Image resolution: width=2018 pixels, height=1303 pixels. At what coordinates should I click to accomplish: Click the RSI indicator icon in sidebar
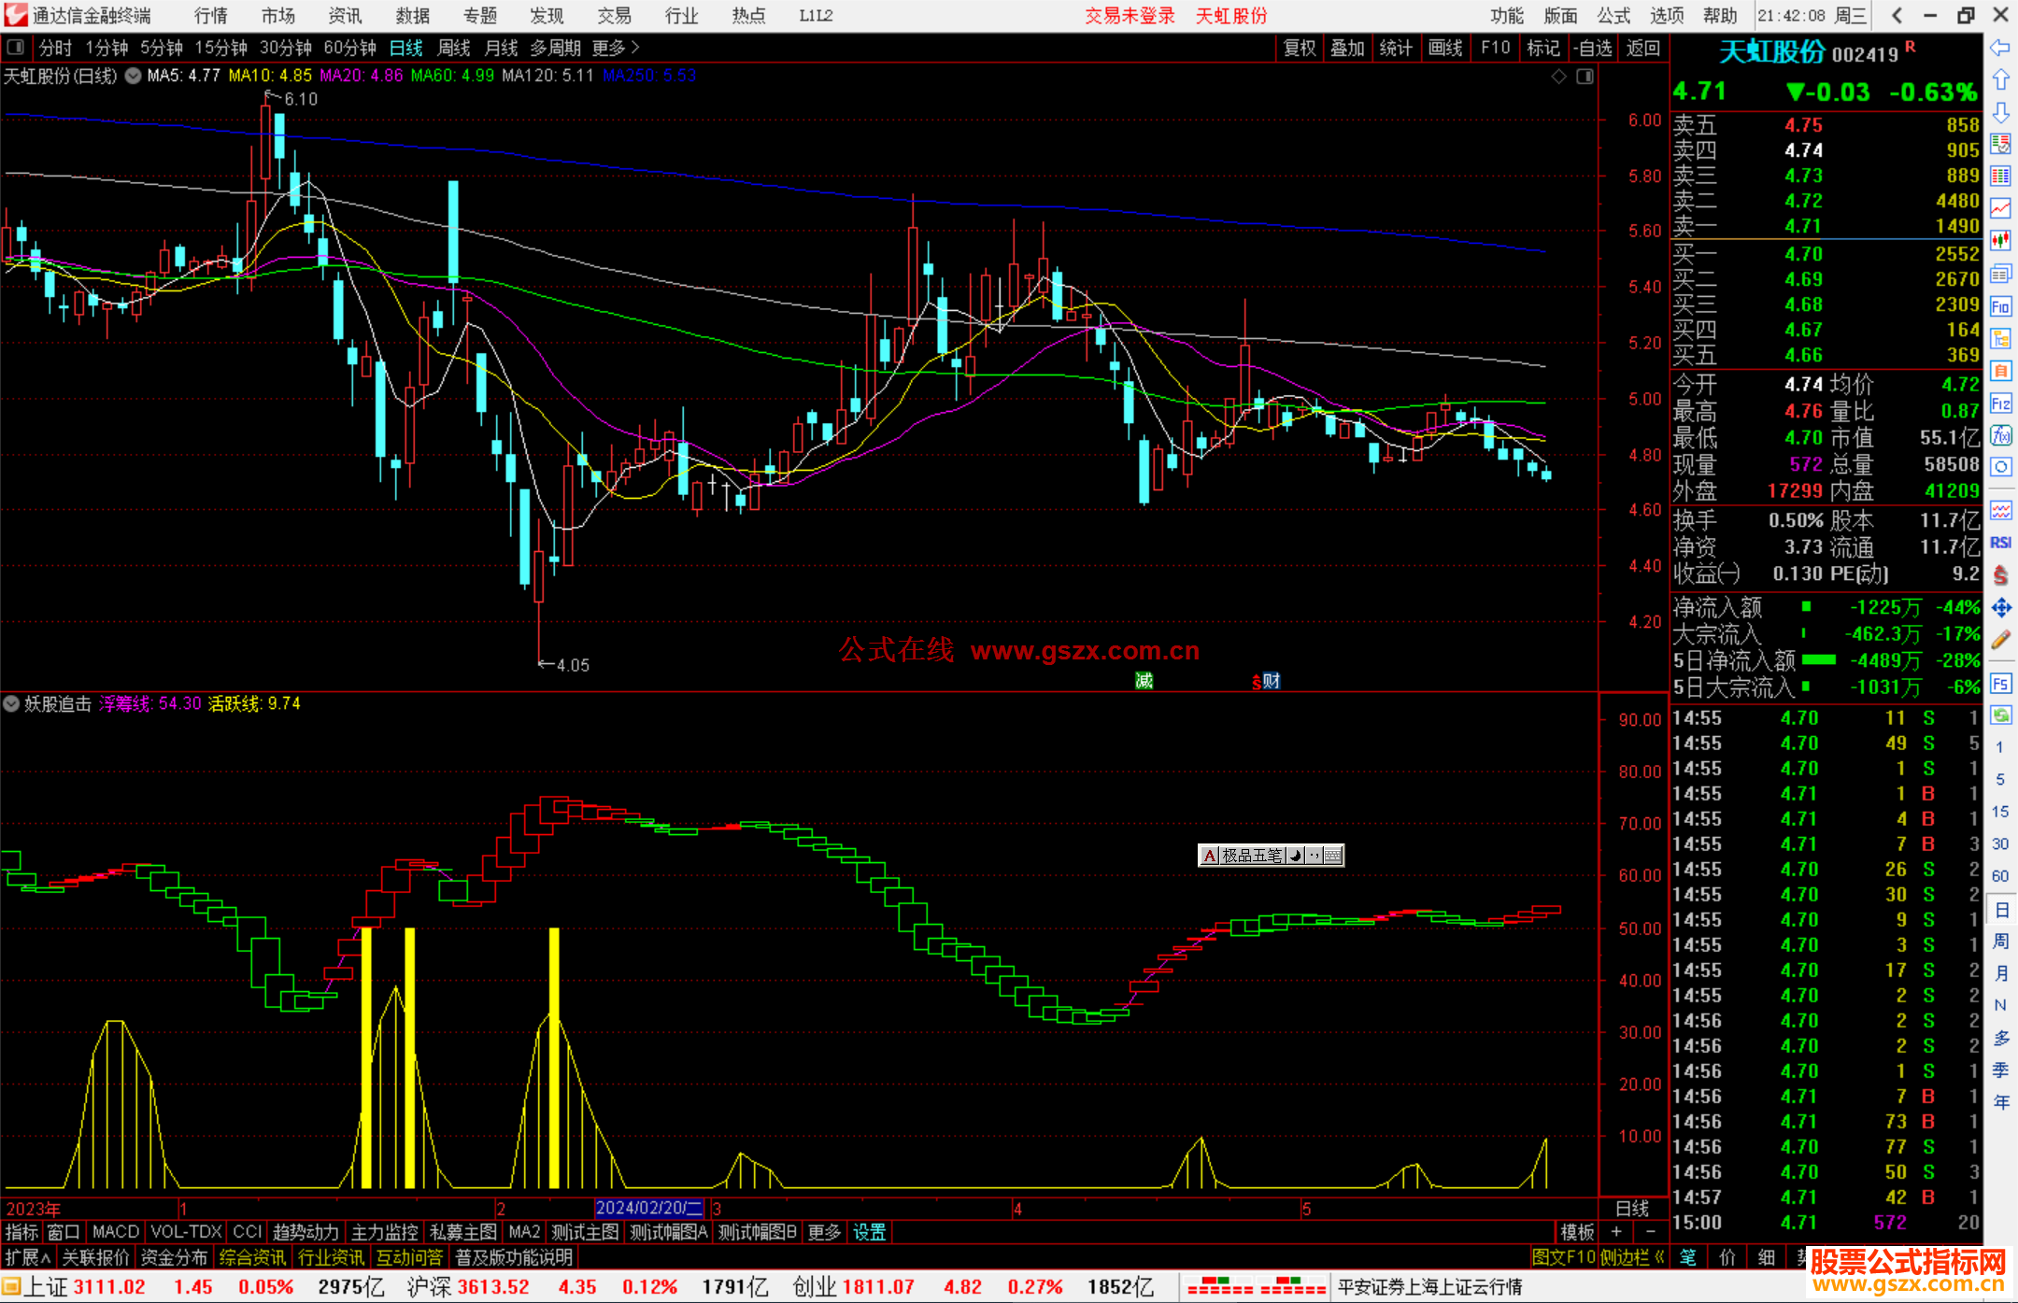point(2000,542)
